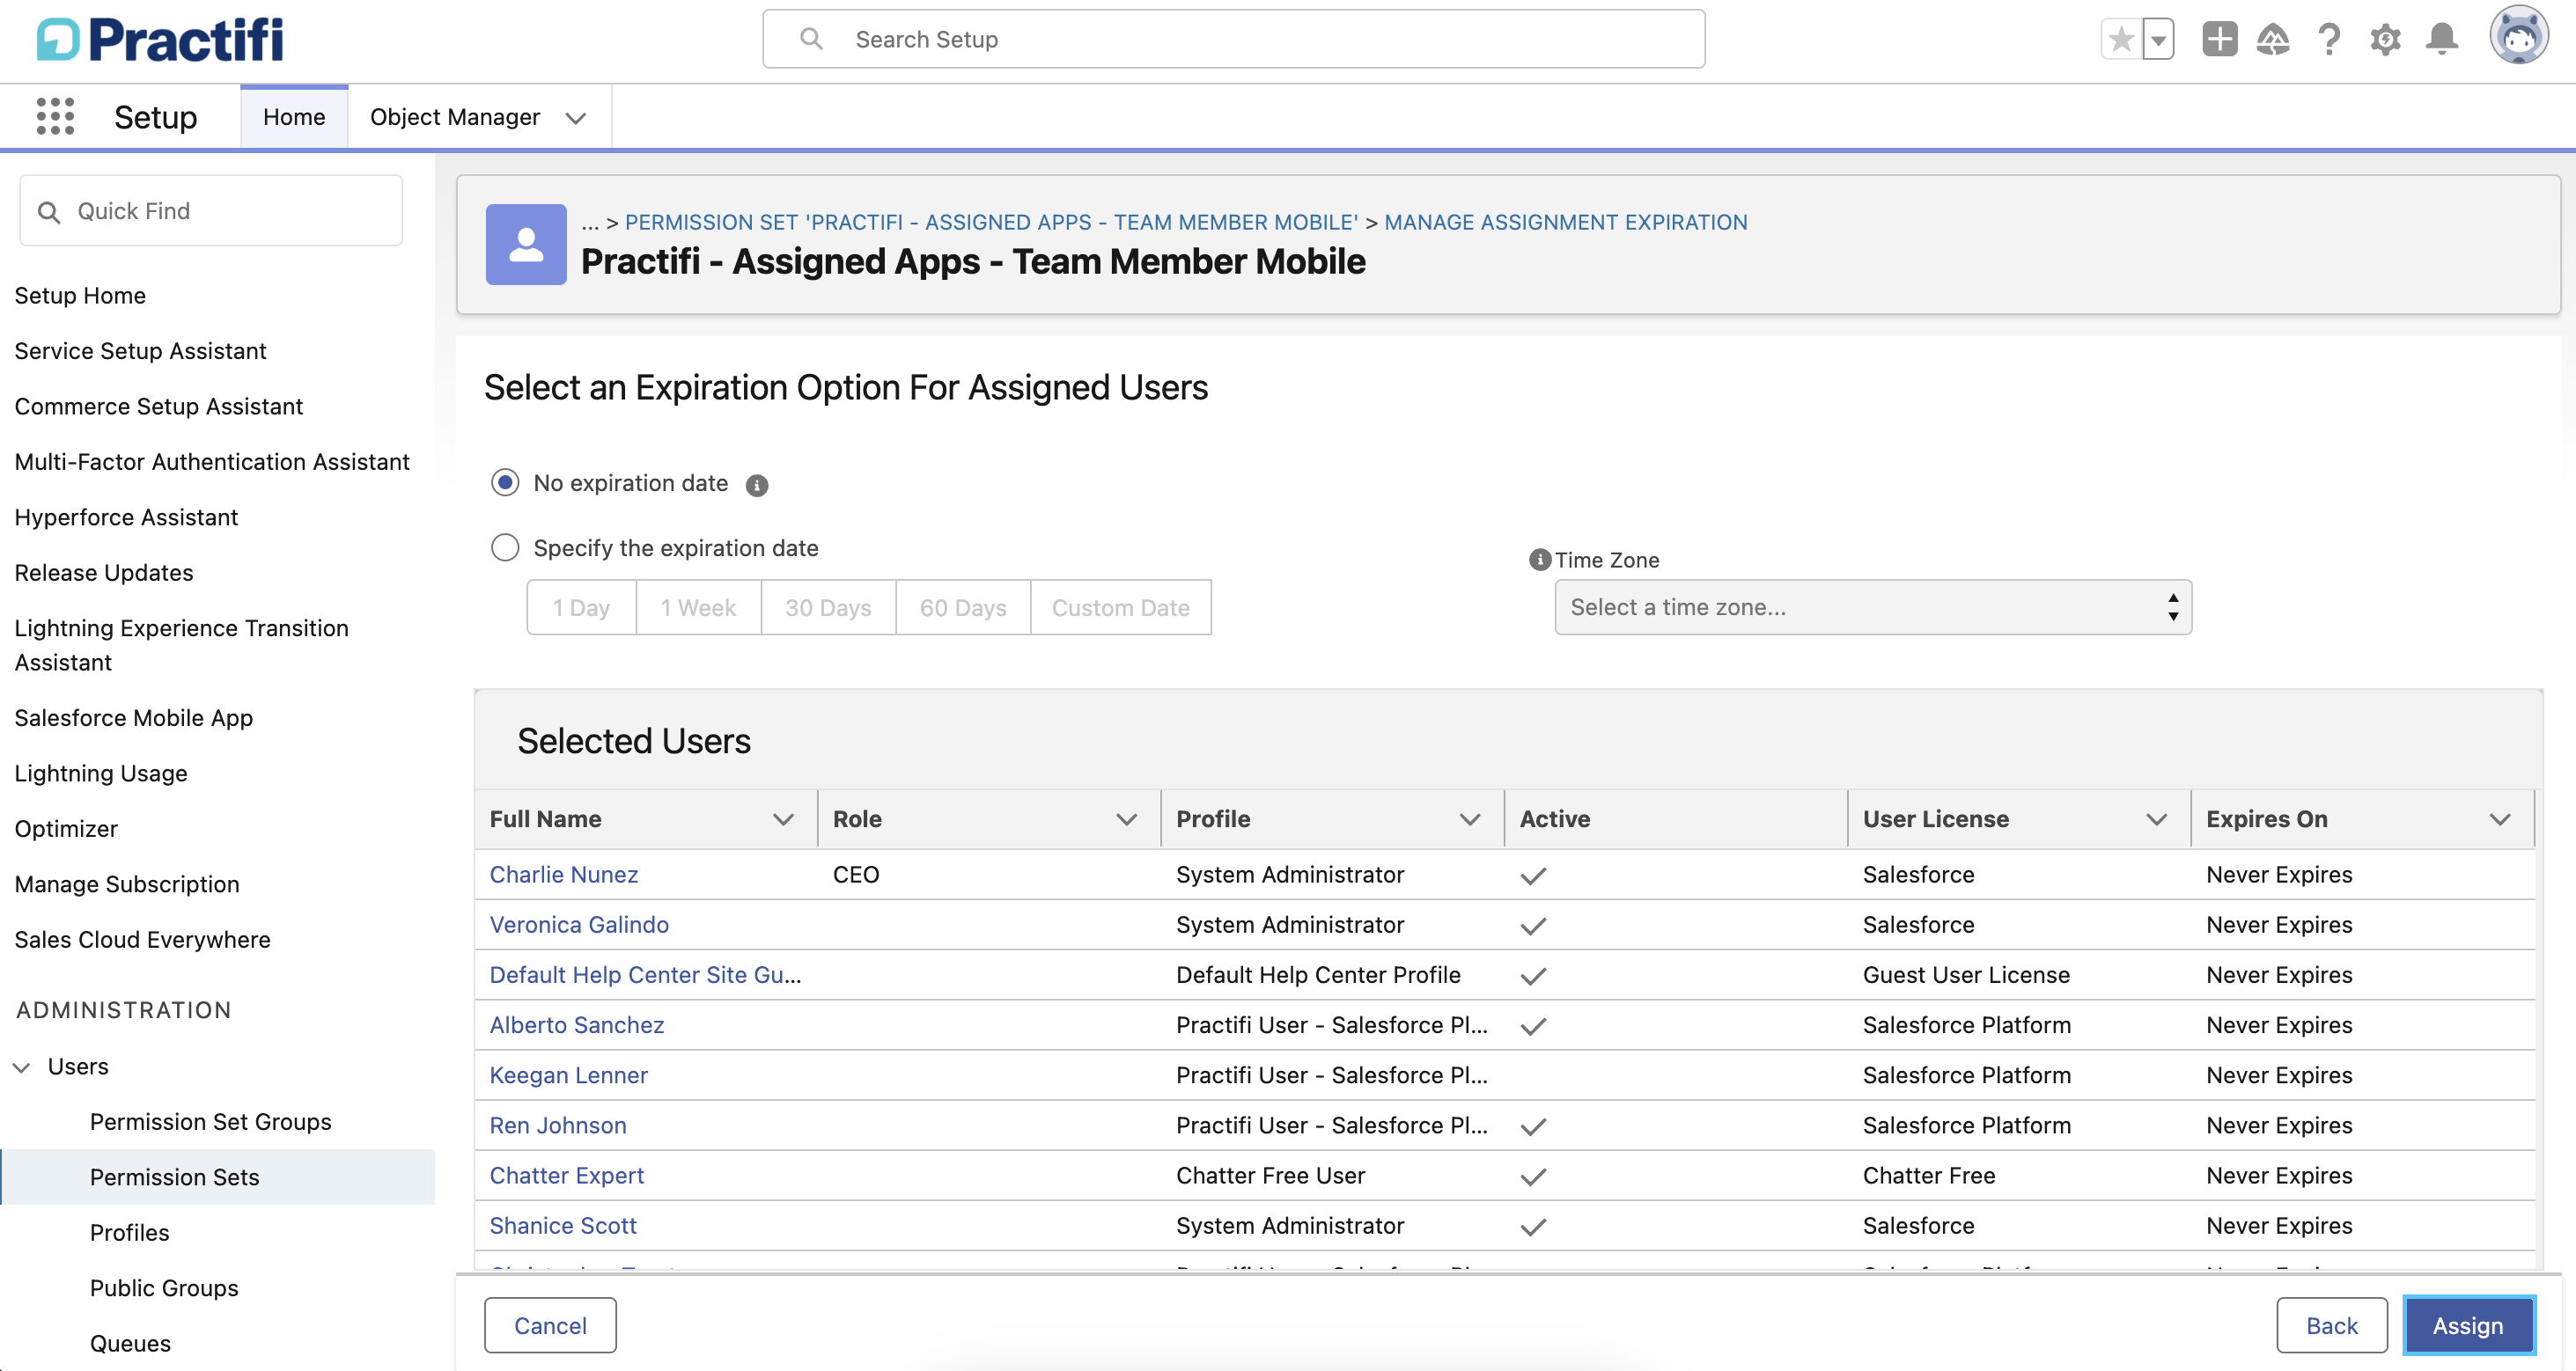
Task: Click the Permission Set breadcrumb link
Action: click(991, 222)
